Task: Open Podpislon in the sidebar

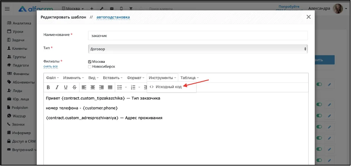Action: pyautogui.click(x=17, y=107)
